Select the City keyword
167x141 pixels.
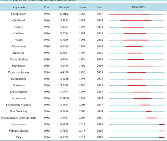tap(19, 137)
